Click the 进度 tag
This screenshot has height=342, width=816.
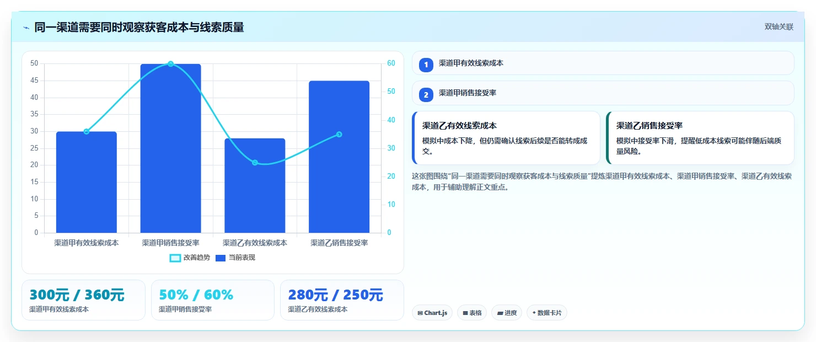507,313
